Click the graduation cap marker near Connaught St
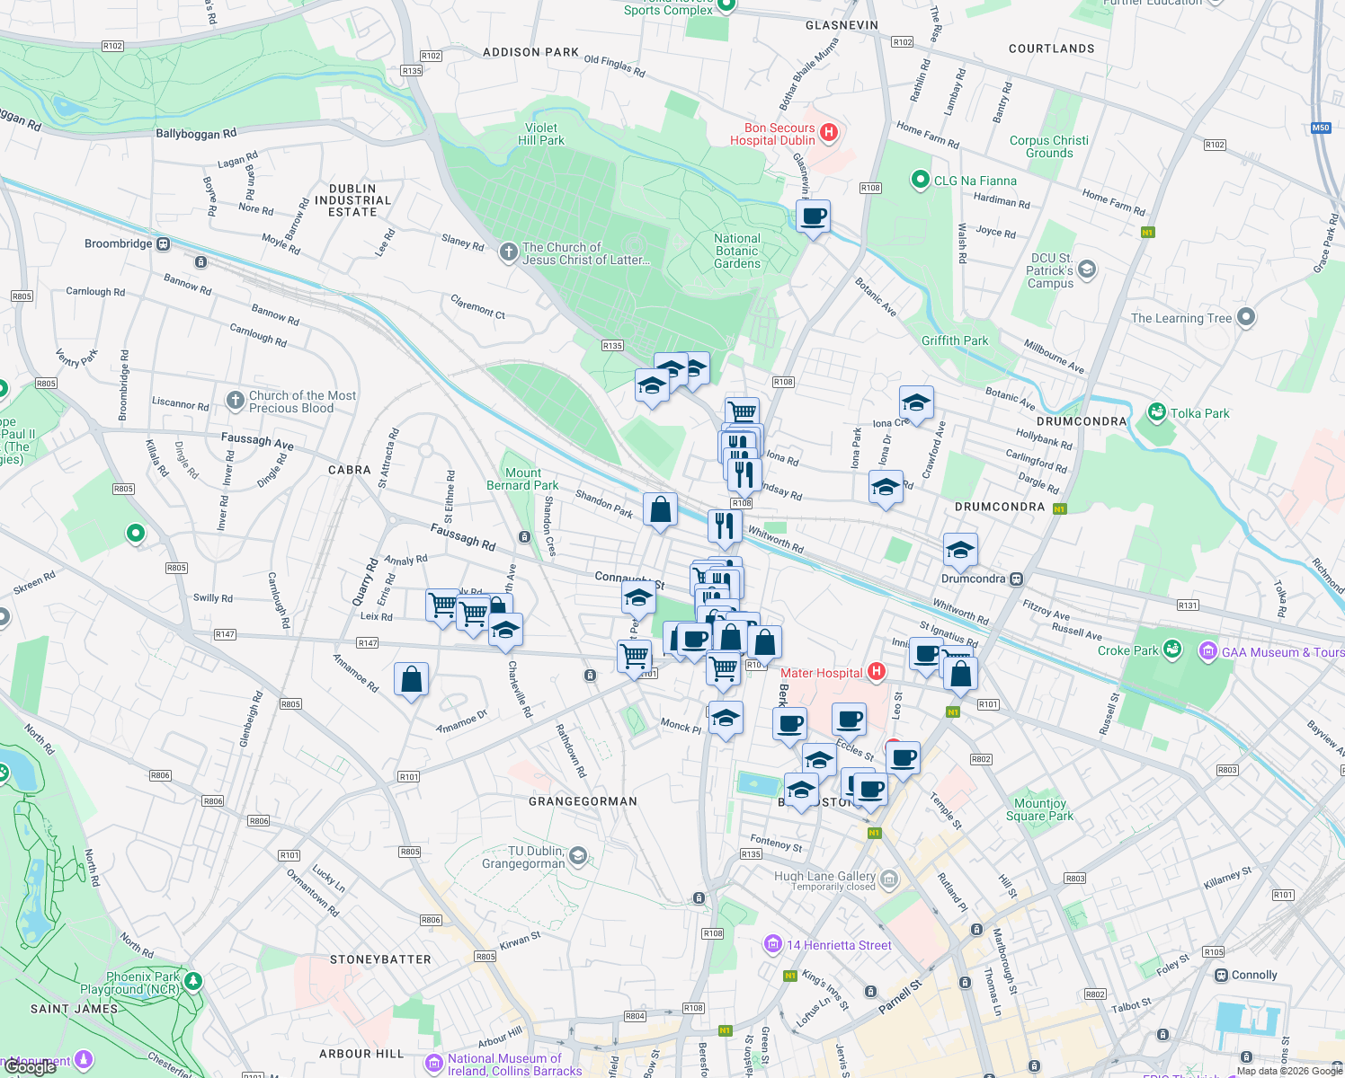Screen dimensions: 1345x1078 (x=637, y=596)
